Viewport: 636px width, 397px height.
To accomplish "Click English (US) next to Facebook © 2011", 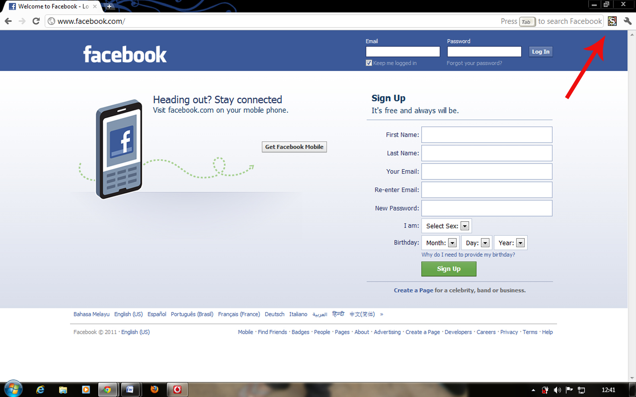I will click(136, 332).
